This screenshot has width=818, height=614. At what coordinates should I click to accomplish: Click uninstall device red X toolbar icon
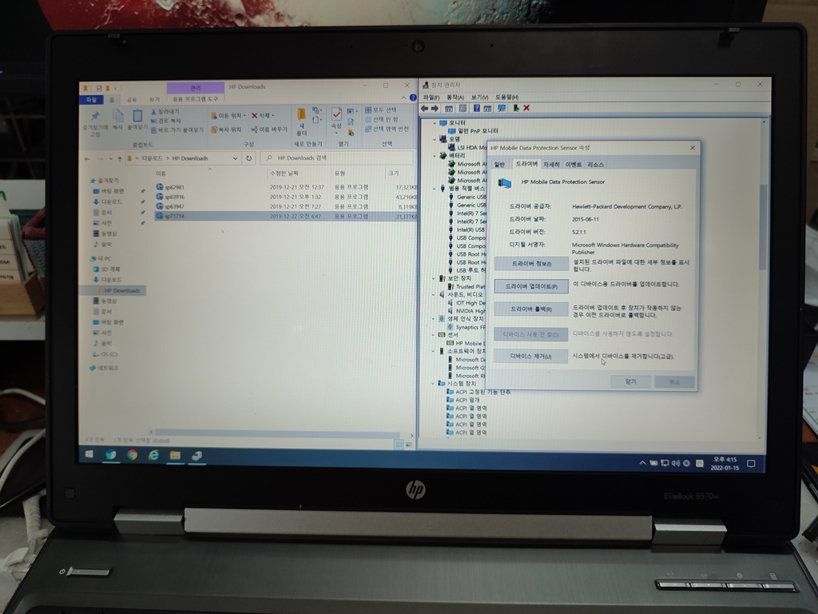[526, 108]
